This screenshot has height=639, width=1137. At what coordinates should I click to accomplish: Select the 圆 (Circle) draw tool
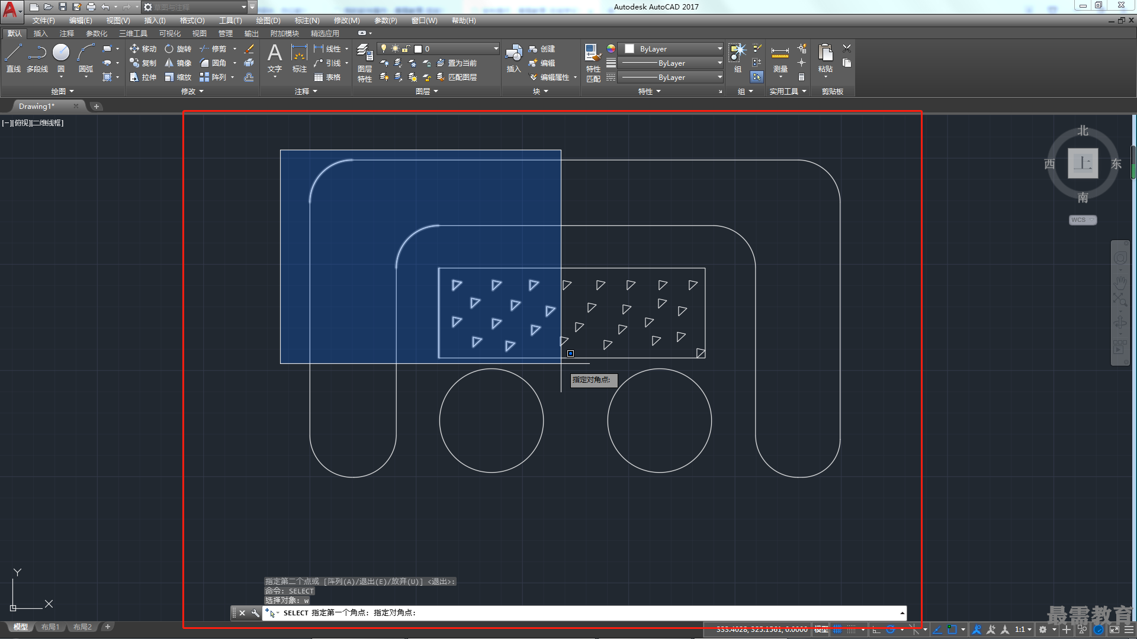[x=61, y=58]
